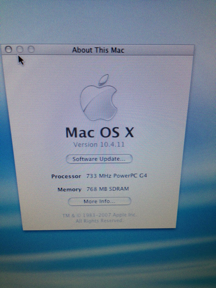Click the Processor label
216x288 pixels.
pos(66,176)
